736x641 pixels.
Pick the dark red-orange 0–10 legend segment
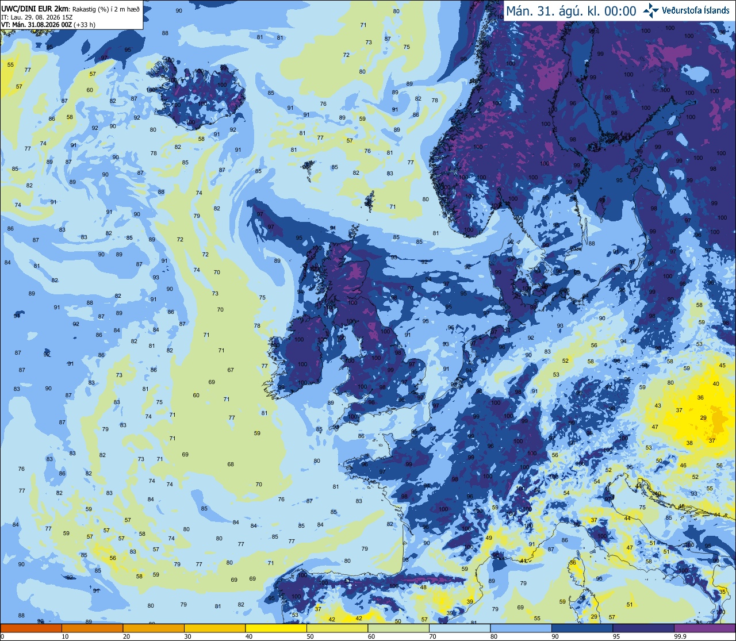[x=31, y=628]
